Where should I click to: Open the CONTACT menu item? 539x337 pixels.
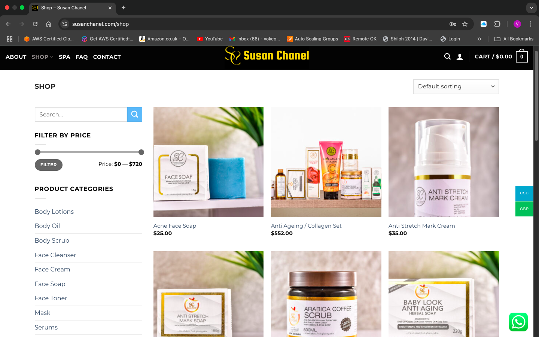107,57
